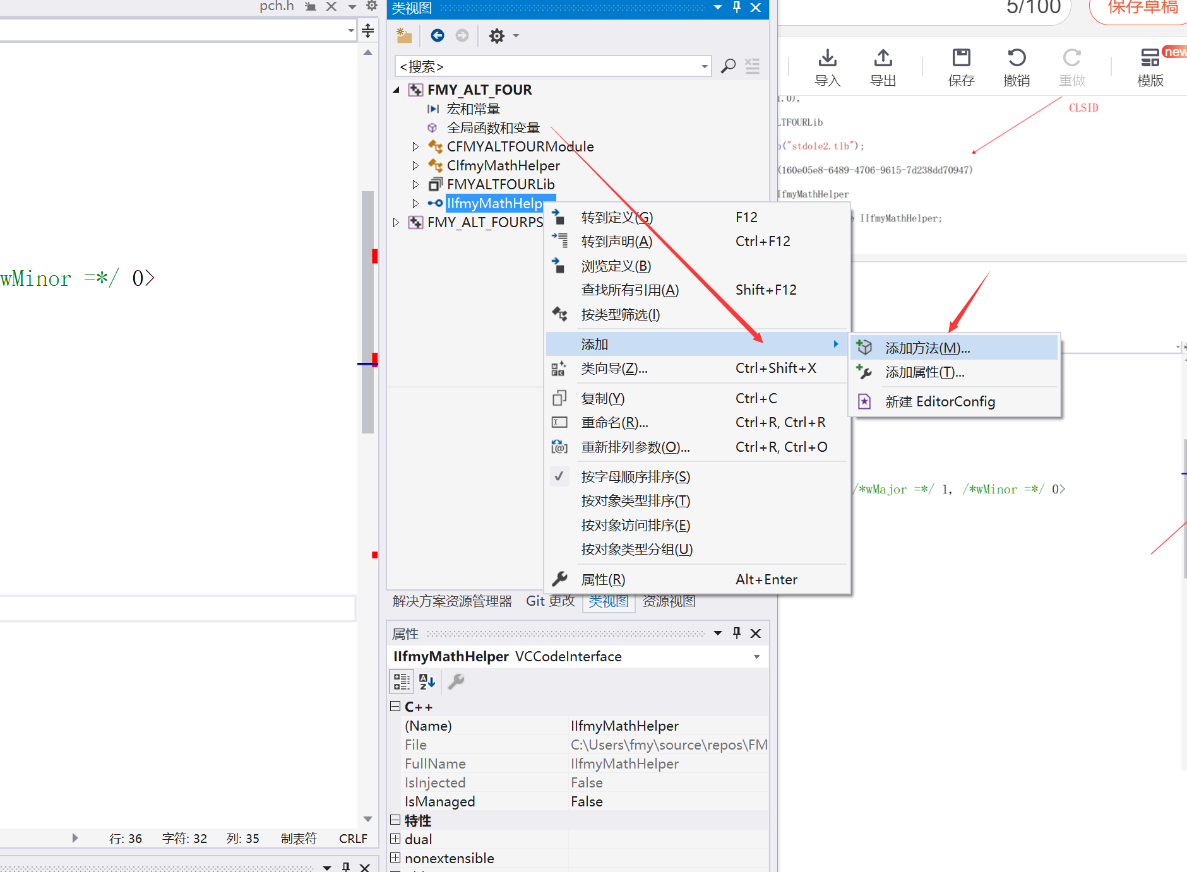Open the Class View settings gear
This screenshot has height=872, width=1187.
click(497, 36)
